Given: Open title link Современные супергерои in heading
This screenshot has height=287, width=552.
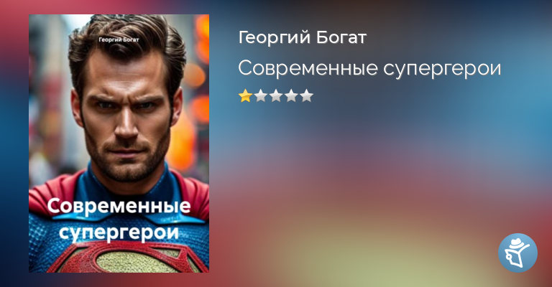Looking at the screenshot, I should click(x=369, y=68).
